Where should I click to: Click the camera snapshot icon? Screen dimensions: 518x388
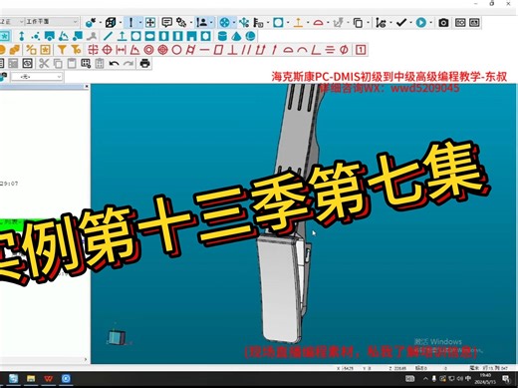443,23
